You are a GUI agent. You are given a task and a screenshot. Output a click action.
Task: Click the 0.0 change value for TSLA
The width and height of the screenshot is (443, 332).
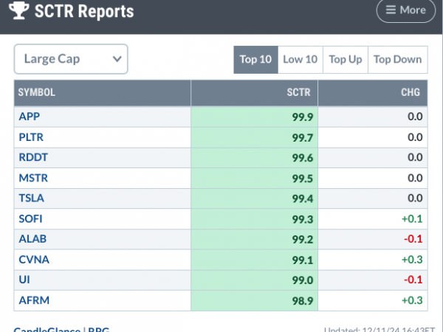(x=415, y=198)
